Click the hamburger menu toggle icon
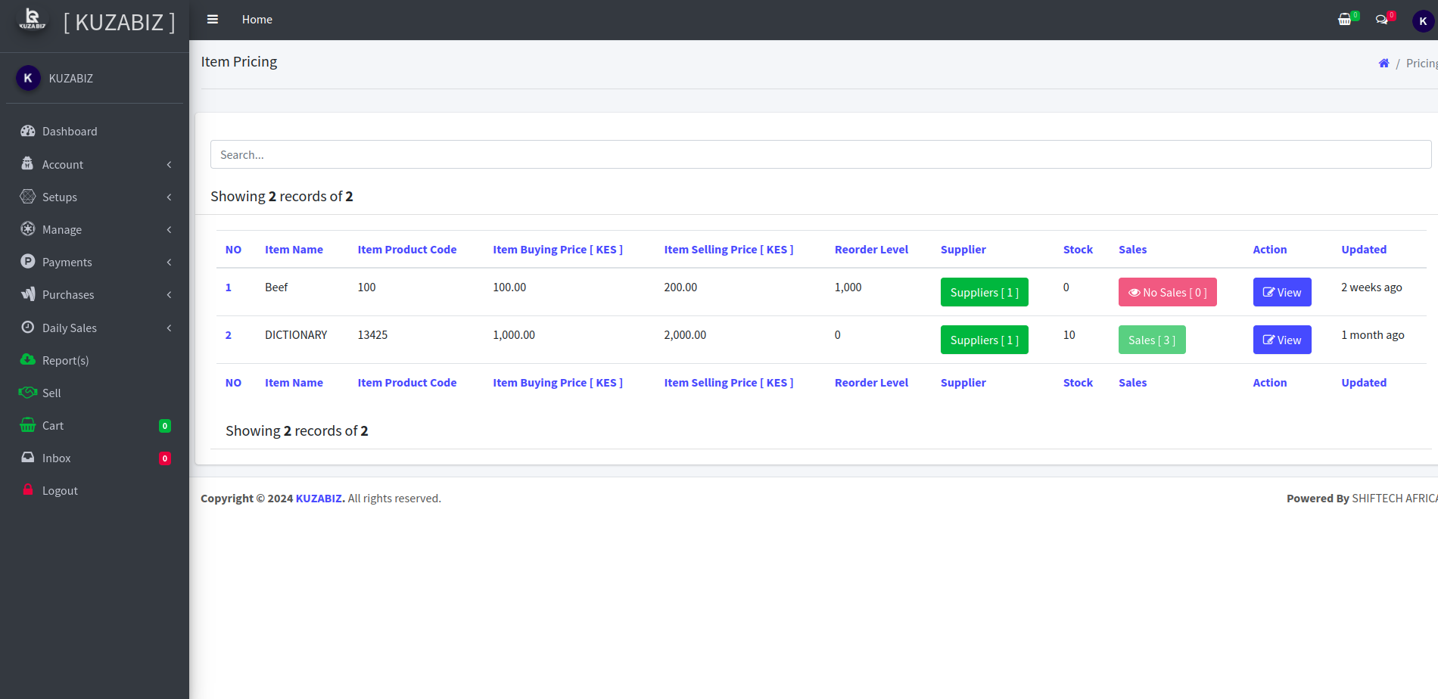 (x=213, y=20)
